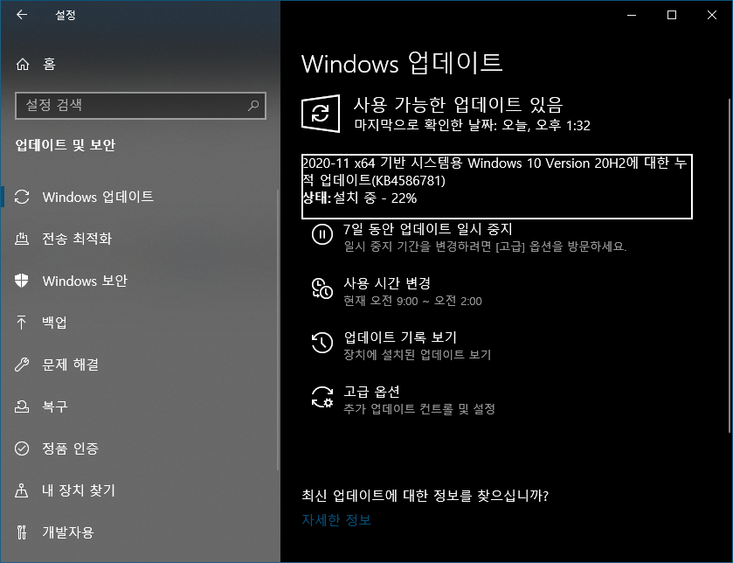Click the gear-sync icon for 고급 옵션

(322, 397)
